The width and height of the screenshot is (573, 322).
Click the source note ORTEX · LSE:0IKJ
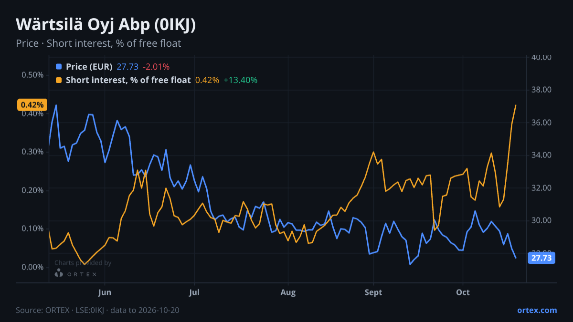point(98,311)
